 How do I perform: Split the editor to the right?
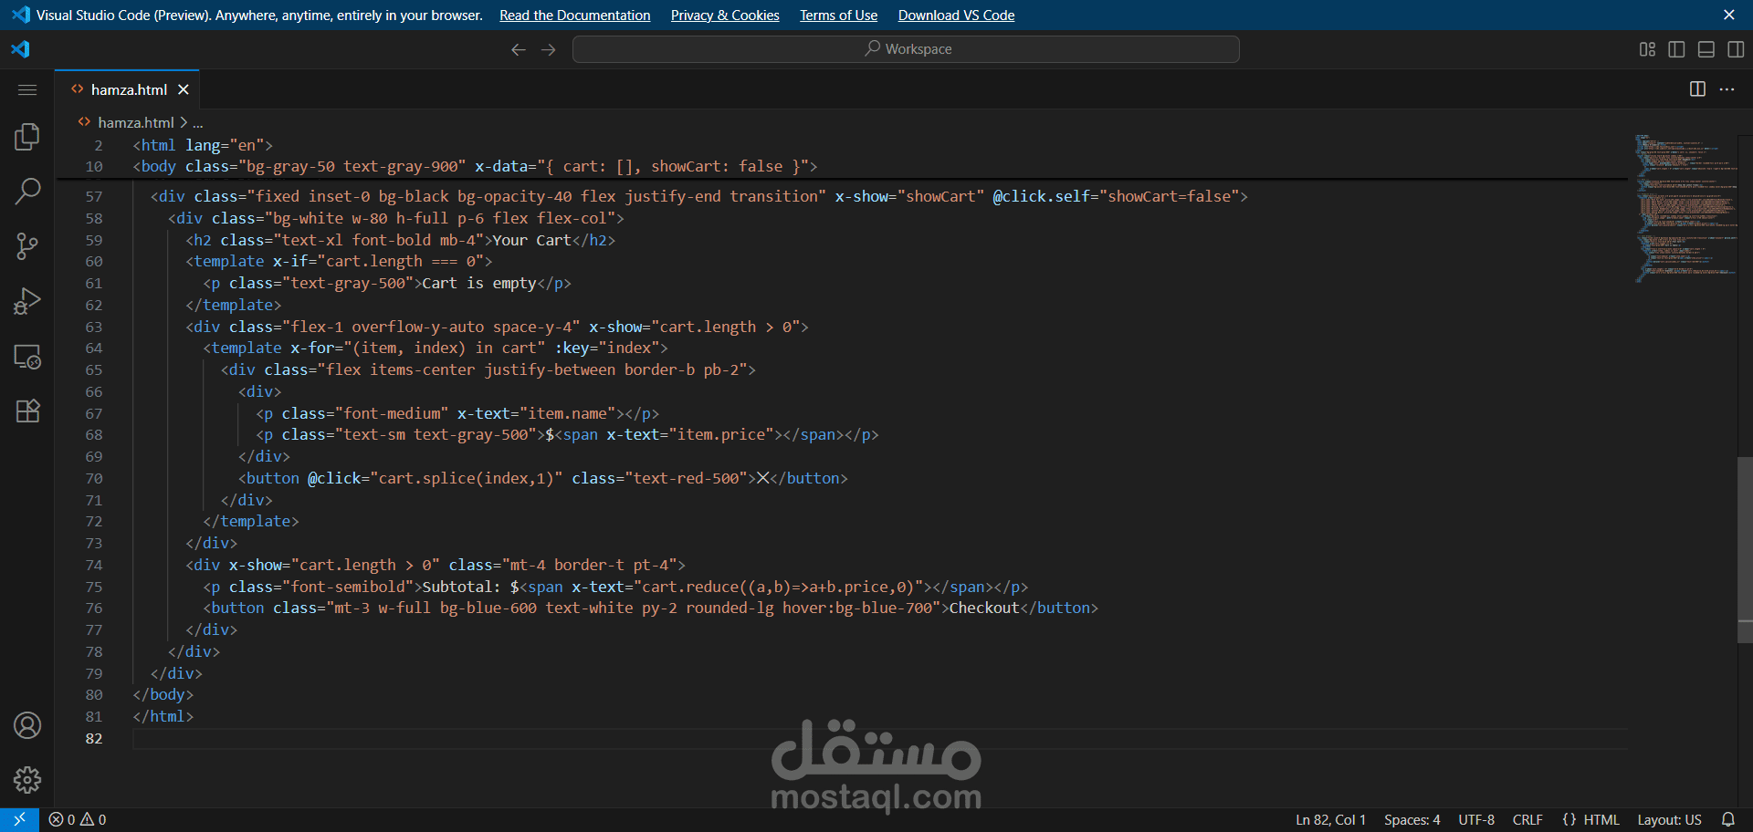click(x=1697, y=89)
